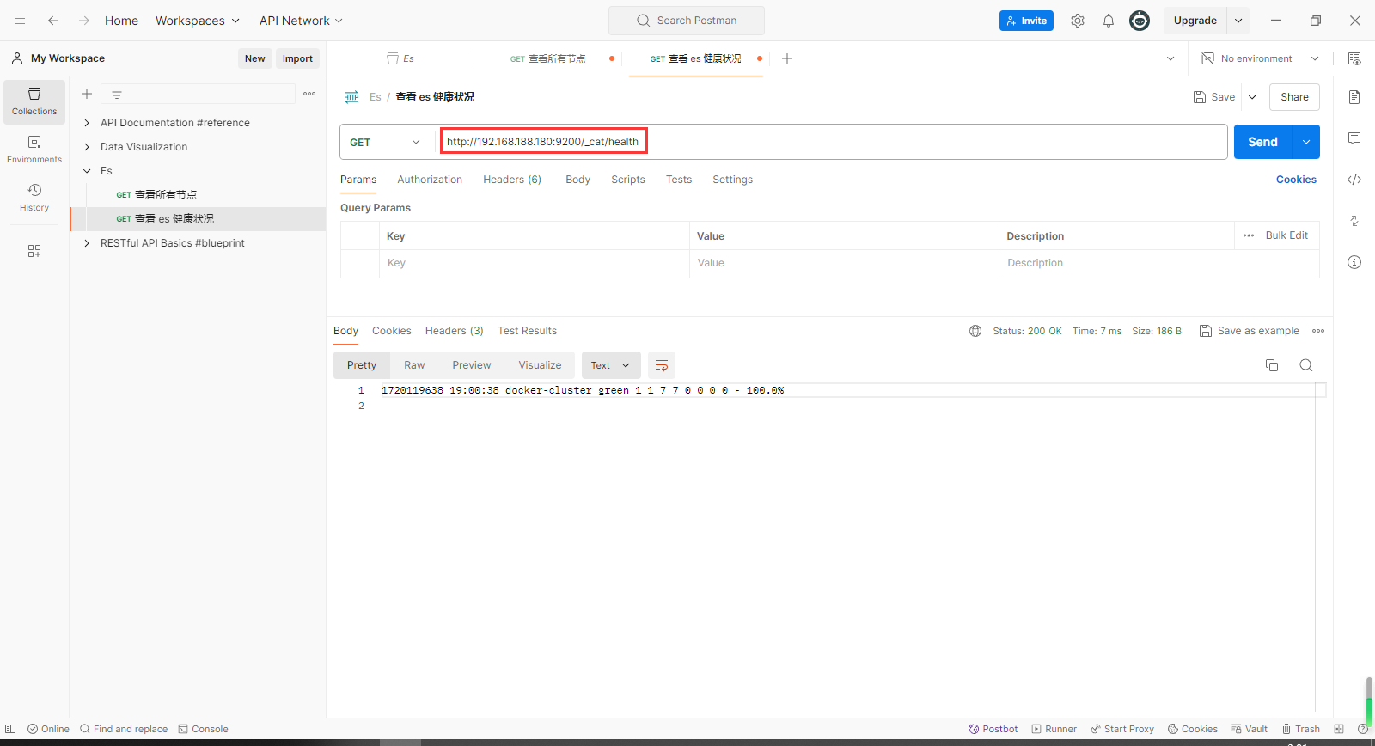Open the GET method dropdown

click(x=386, y=142)
